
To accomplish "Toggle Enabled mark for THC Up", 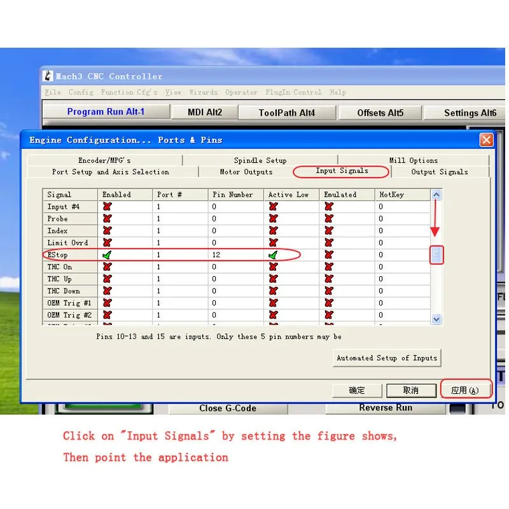I will coord(107,279).
